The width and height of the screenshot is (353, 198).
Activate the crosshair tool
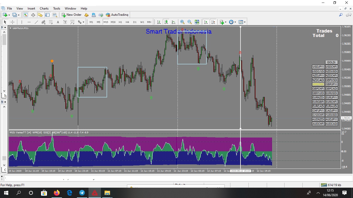pyautogui.click(x=12, y=22)
